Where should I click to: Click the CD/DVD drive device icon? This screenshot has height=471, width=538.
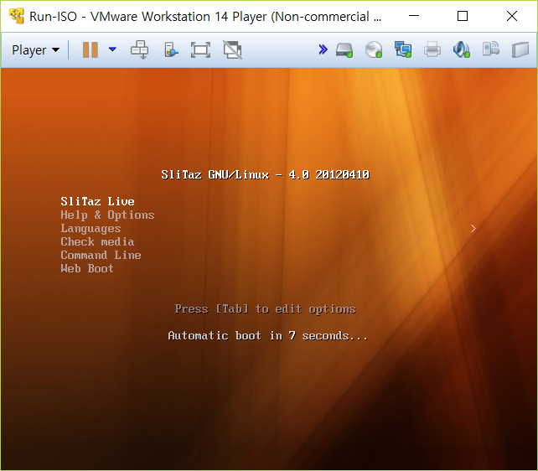(x=374, y=50)
